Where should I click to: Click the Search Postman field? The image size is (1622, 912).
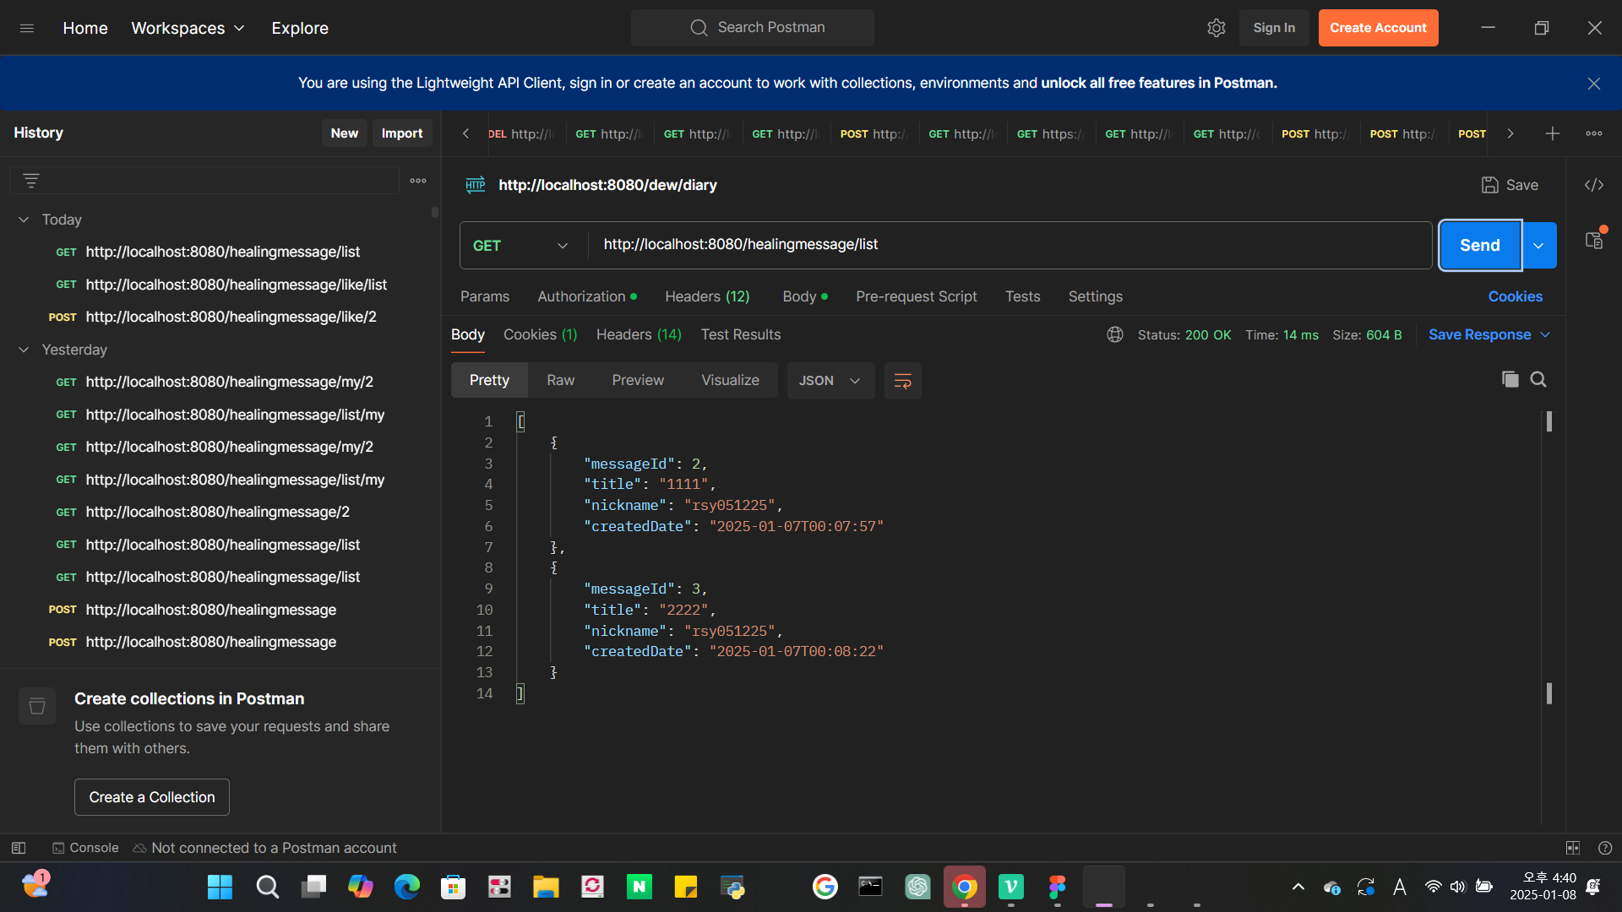point(752,28)
